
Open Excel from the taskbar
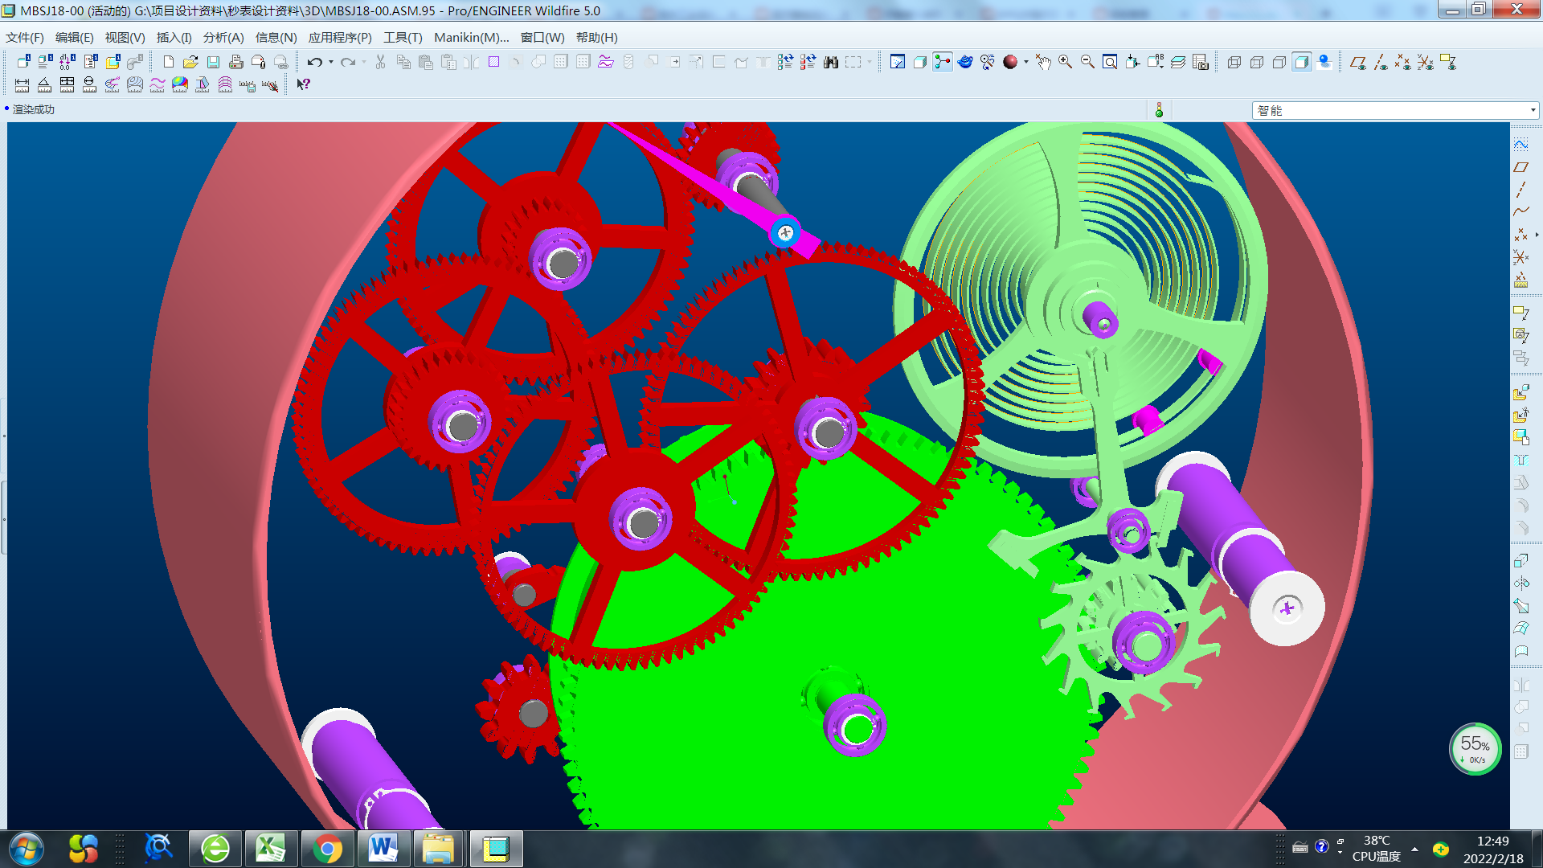point(271,849)
